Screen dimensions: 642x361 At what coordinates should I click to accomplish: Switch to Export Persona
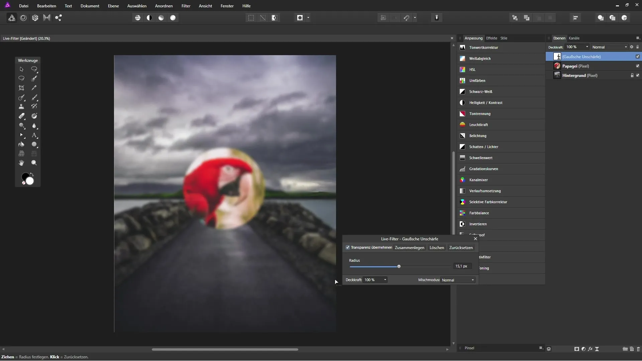[x=59, y=18]
